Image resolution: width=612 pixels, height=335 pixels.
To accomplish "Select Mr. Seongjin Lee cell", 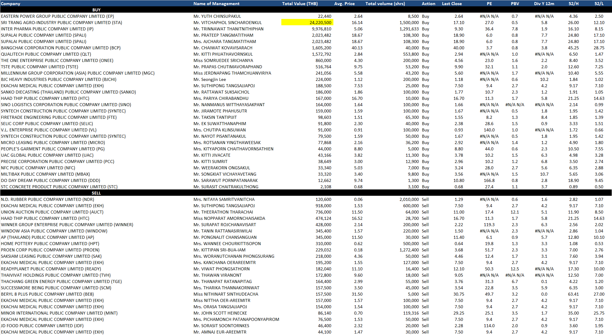I will pos(209,79).
